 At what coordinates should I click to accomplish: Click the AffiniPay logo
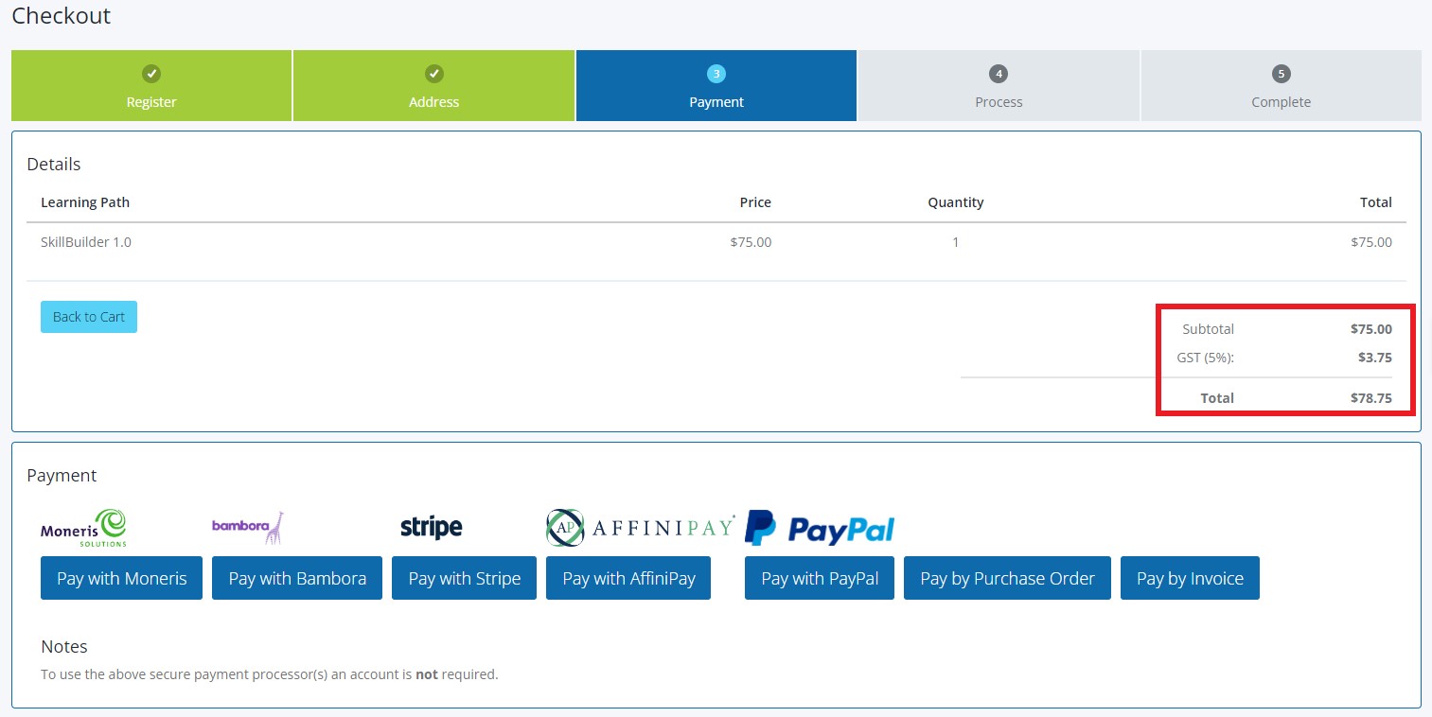pos(640,528)
